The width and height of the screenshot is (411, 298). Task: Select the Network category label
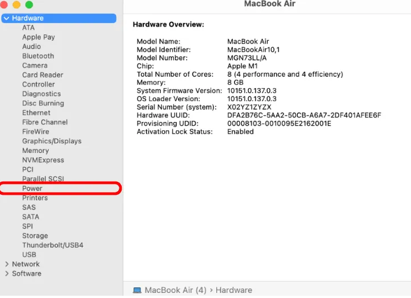25,264
